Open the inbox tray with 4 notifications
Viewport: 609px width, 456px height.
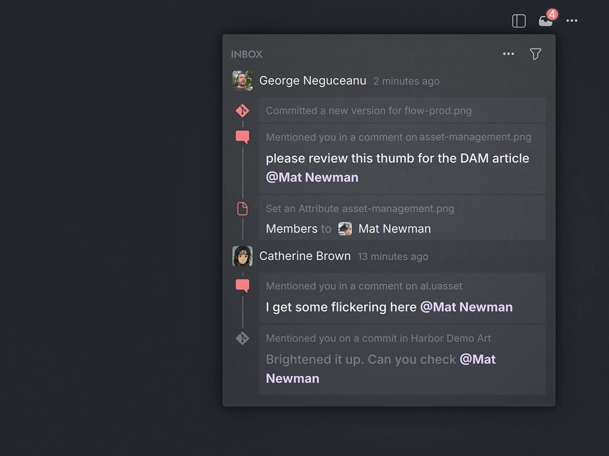546,20
